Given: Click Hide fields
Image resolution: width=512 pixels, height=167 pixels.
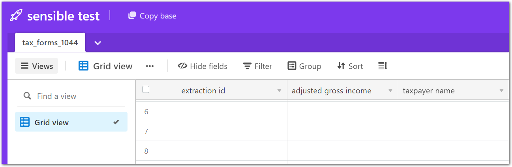Looking at the screenshot, I should (x=203, y=66).
